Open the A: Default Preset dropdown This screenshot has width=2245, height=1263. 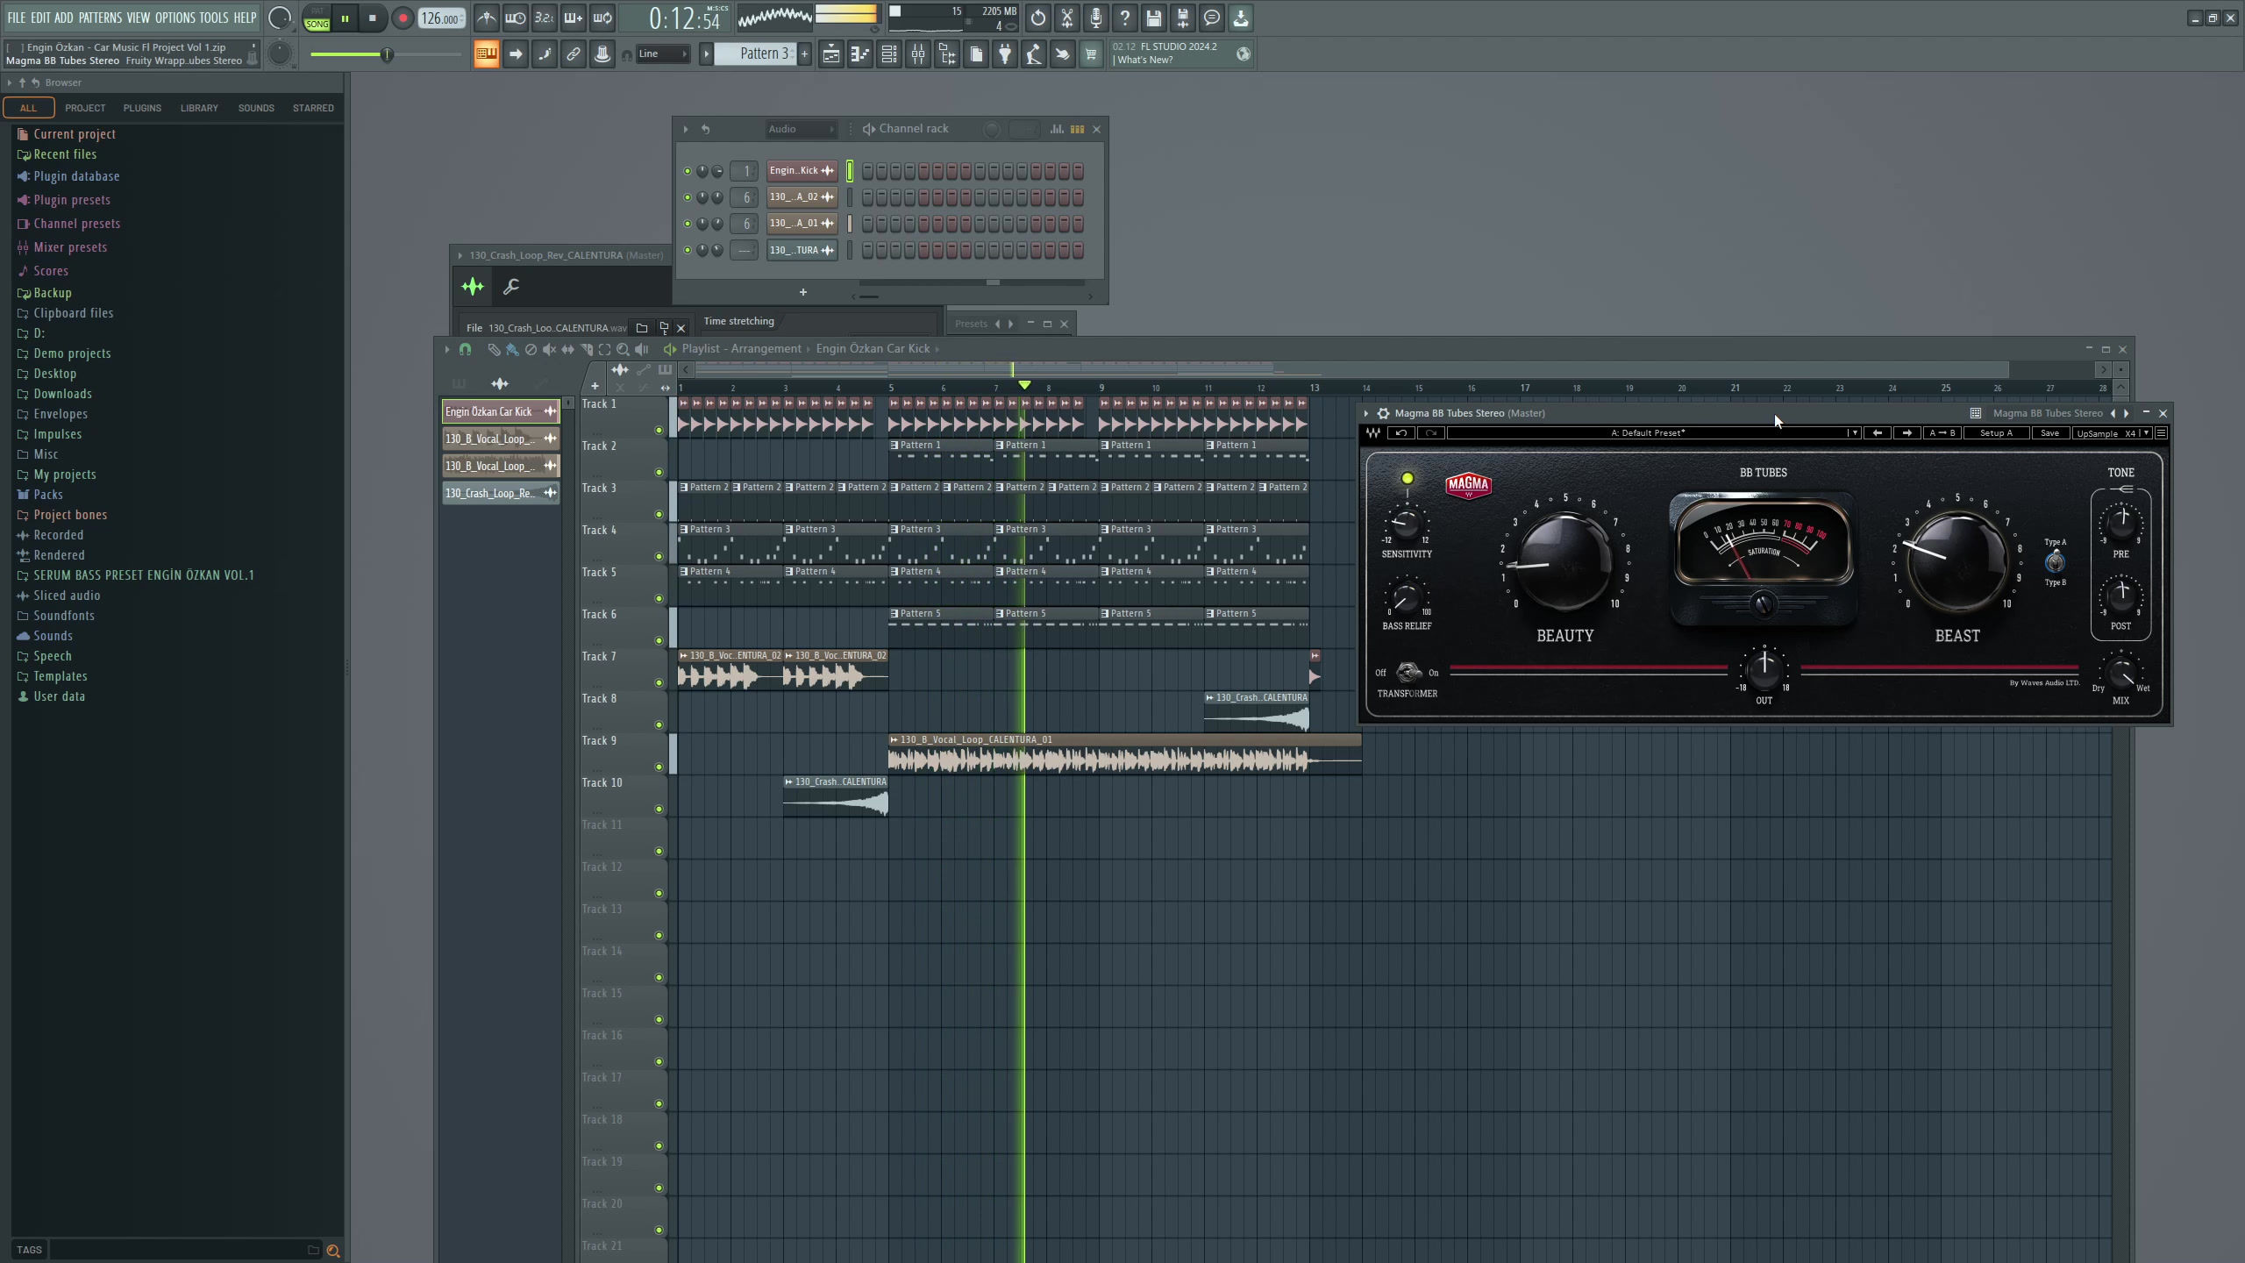click(1649, 433)
